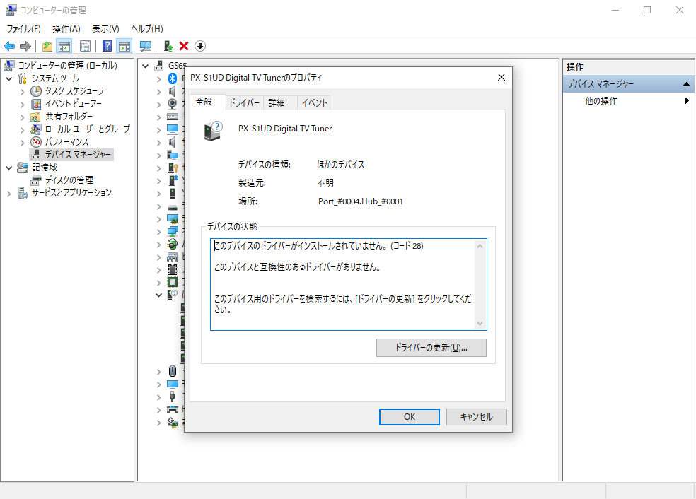Select デバイス マネージャー in the console tree
The width and height of the screenshot is (696, 499).
point(78,154)
